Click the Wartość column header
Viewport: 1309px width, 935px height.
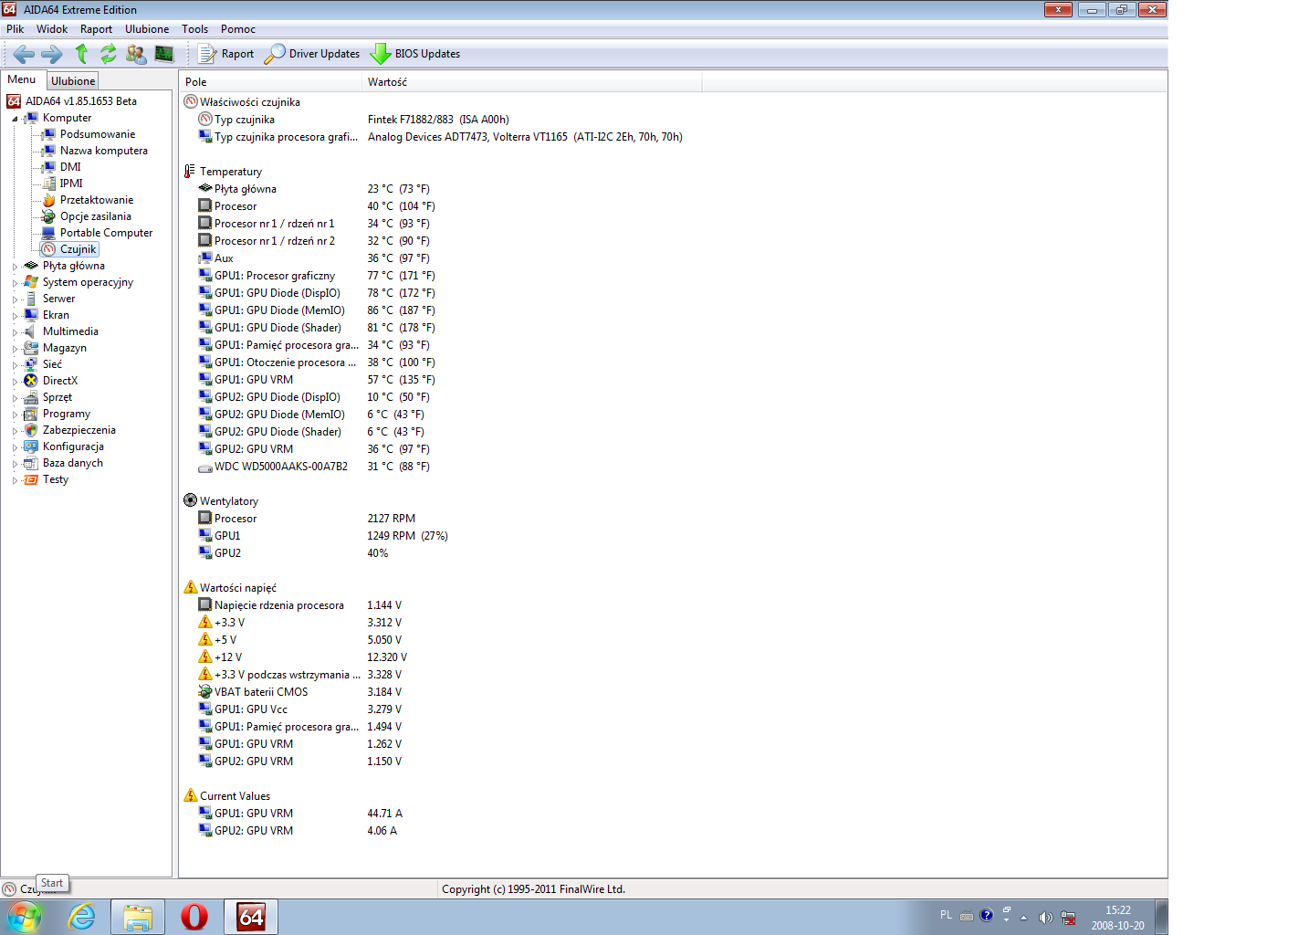coord(532,82)
